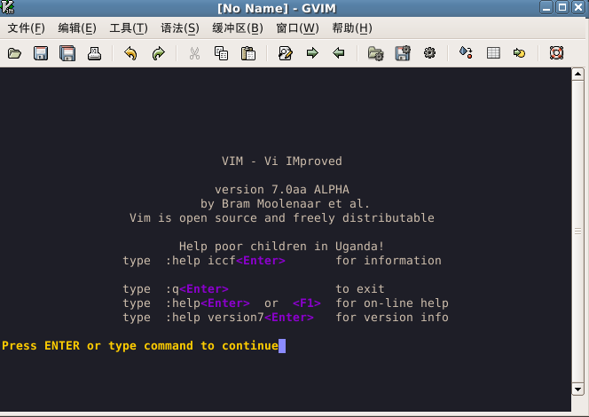Build tags using the table icon

(x=493, y=53)
